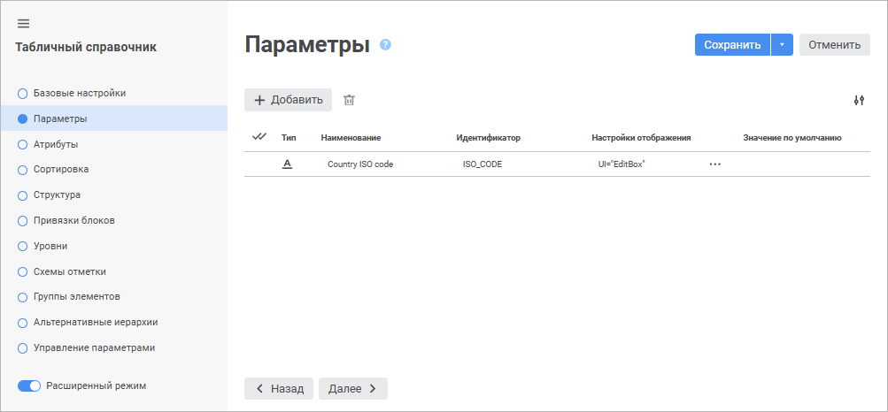The image size is (888, 412).
Task: Click the Назад button
Action: click(279, 389)
